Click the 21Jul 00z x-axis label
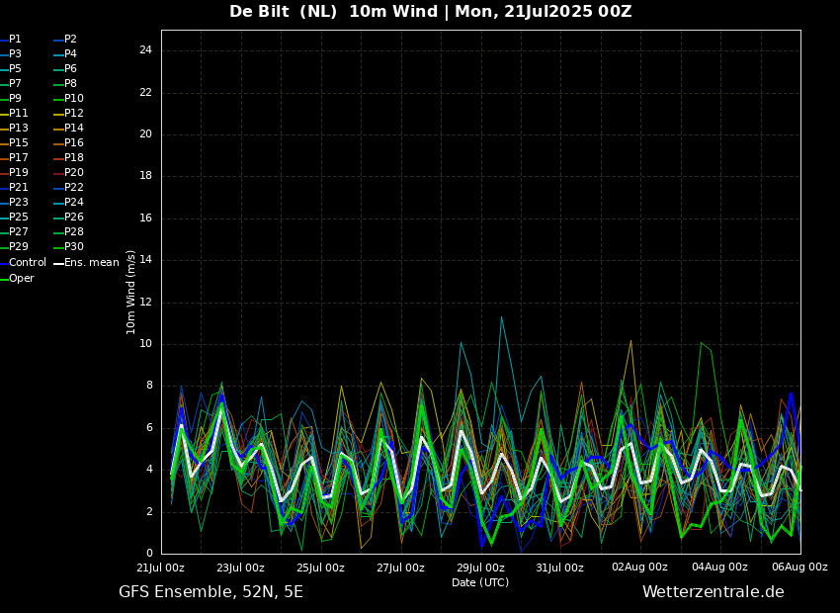Image resolution: width=840 pixels, height=613 pixels. point(161,568)
